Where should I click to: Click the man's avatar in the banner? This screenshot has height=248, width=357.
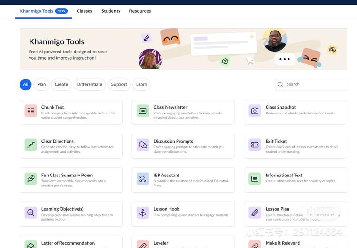pyautogui.click(x=275, y=40)
